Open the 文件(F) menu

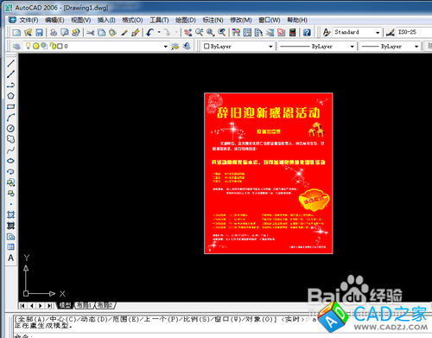29,20
